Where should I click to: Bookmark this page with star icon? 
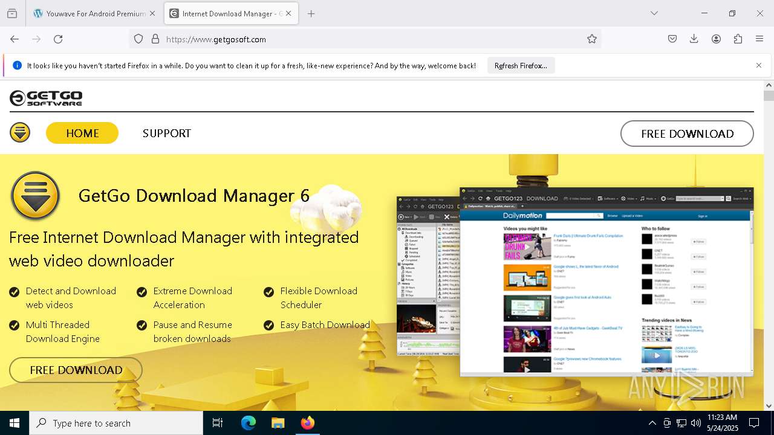tap(592, 39)
